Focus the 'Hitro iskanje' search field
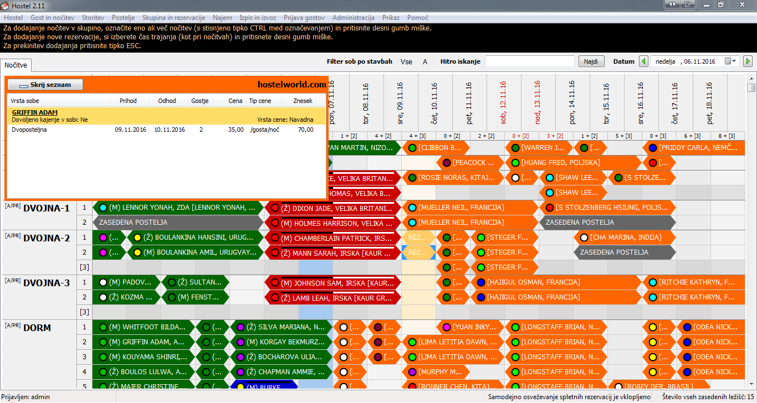The image size is (757, 403). pos(530,61)
